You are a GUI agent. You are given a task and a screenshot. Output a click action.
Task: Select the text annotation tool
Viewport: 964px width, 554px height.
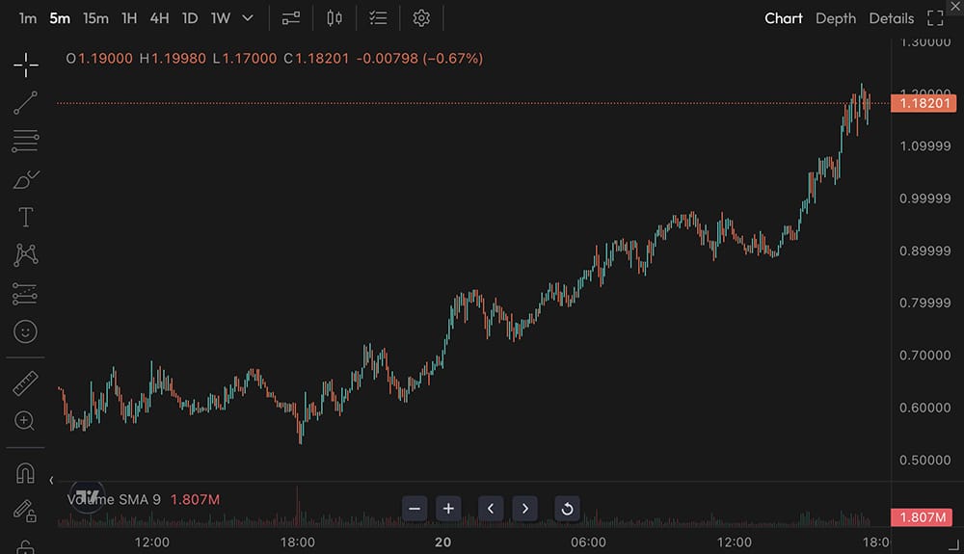(x=26, y=218)
